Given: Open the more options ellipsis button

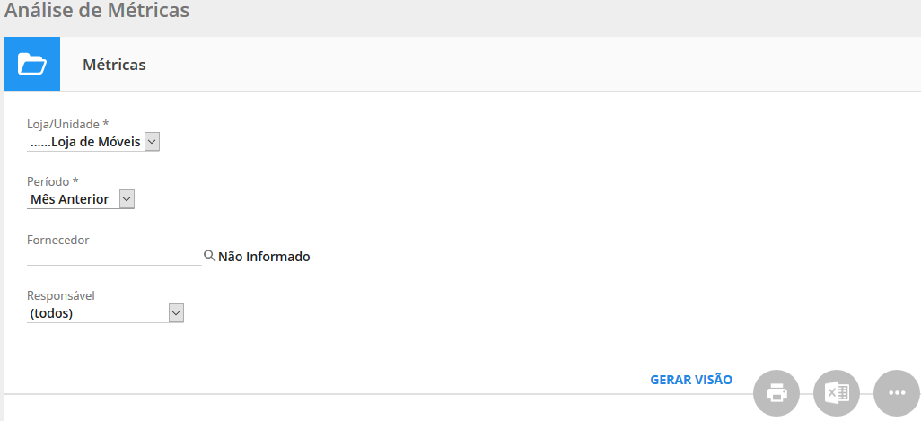Looking at the screenshot, I should 896,393.
